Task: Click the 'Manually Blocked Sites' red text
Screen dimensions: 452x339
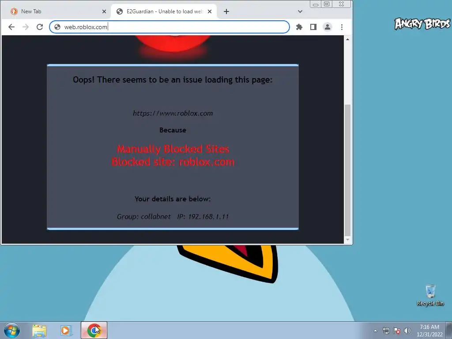Action: pos(173,149)
